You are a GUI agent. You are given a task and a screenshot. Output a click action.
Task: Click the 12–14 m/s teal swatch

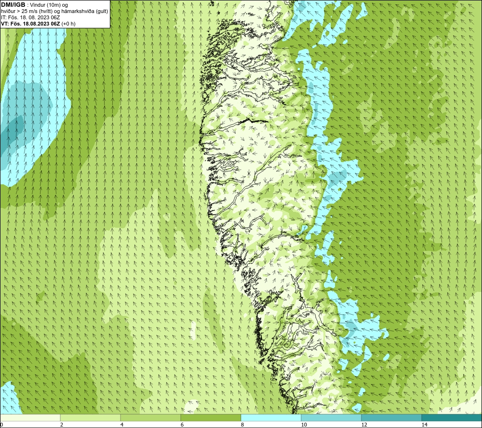click(x=391, y=417)
